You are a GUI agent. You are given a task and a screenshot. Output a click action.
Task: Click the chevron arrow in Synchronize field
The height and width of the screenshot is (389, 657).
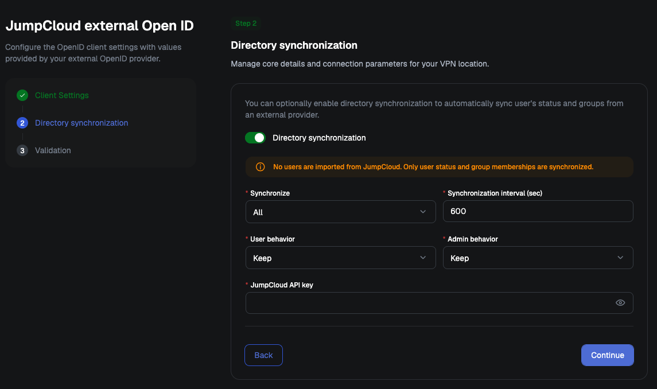point(423,212)
